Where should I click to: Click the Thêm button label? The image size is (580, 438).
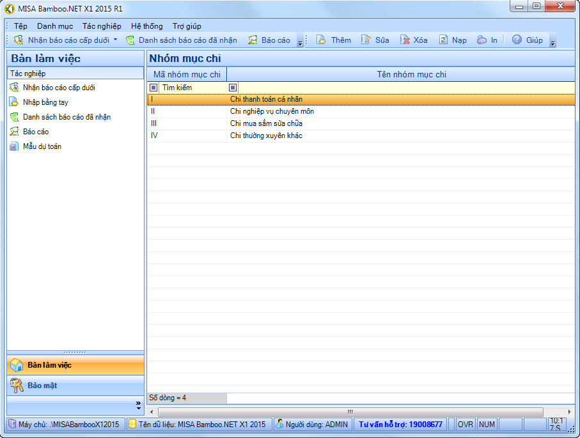tap(341, 40)
